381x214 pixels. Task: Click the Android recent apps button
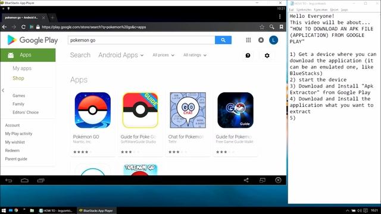point(40,180)
